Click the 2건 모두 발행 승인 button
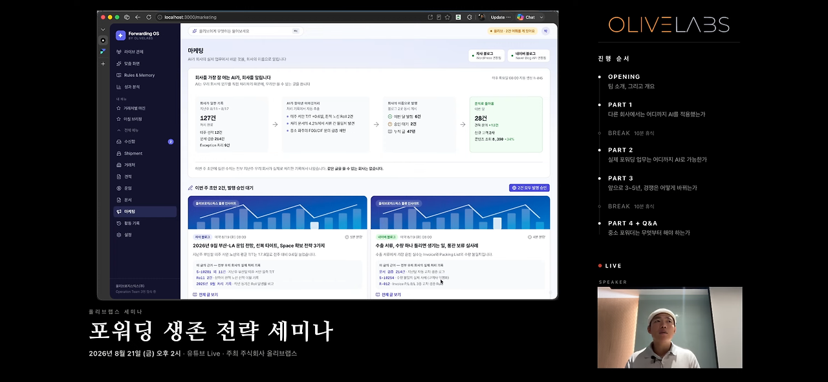The width and height of the screenshot is (828, 382). [x=529, y=187]
